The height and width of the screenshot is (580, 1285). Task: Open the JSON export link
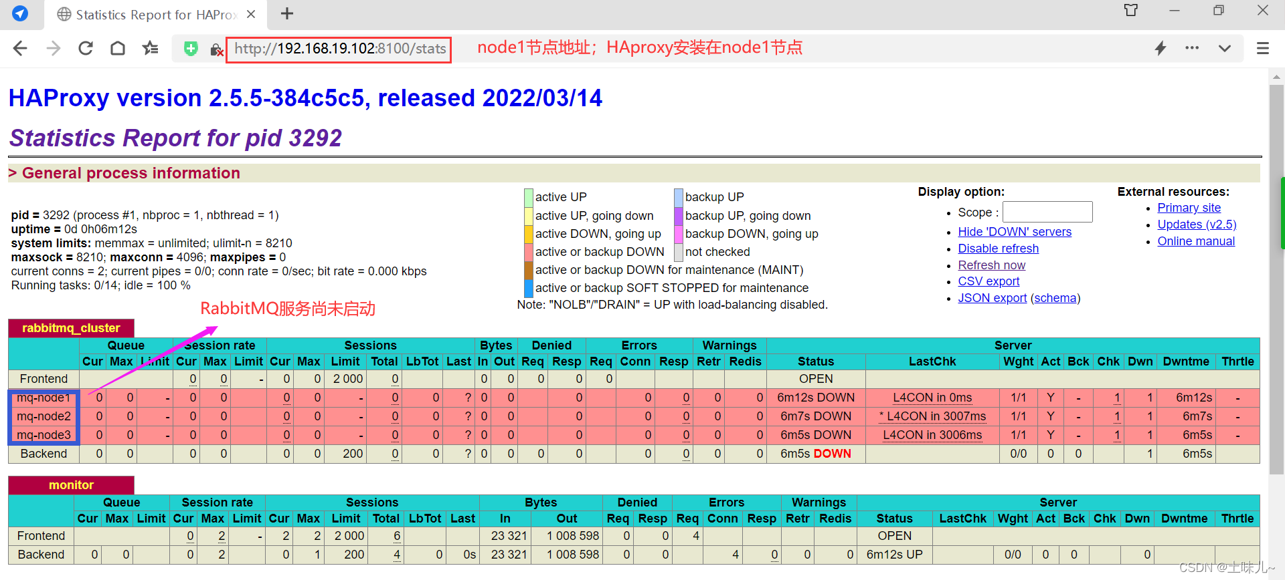click(x=992, y=298)
